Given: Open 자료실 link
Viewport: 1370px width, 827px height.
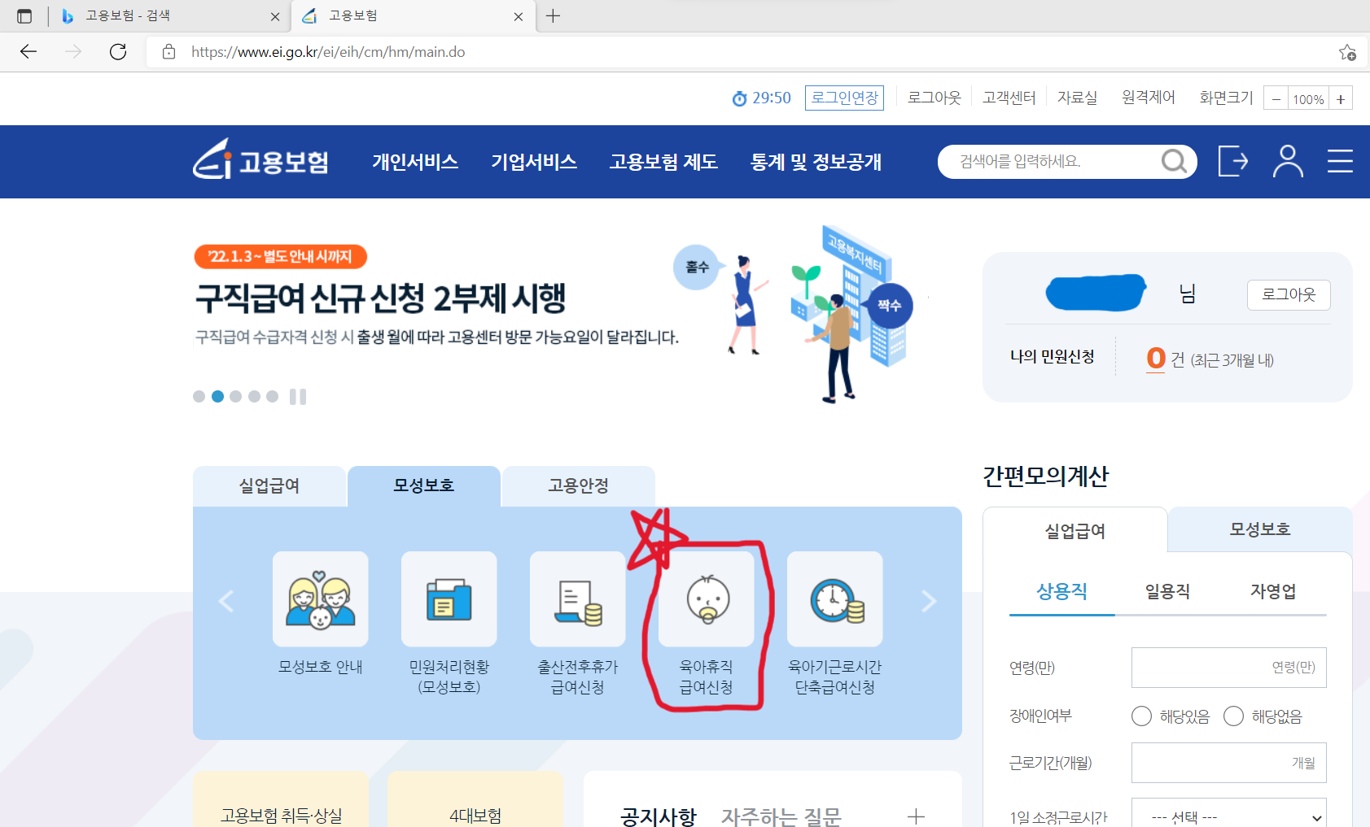Looking at the screenshot, I should pos(1078,98).
